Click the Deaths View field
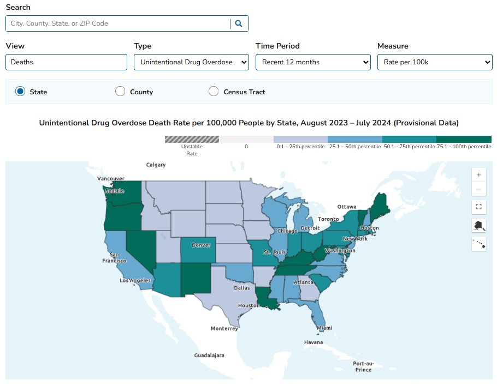The width and height of the screenshot is (497, 386). point(66,62)
